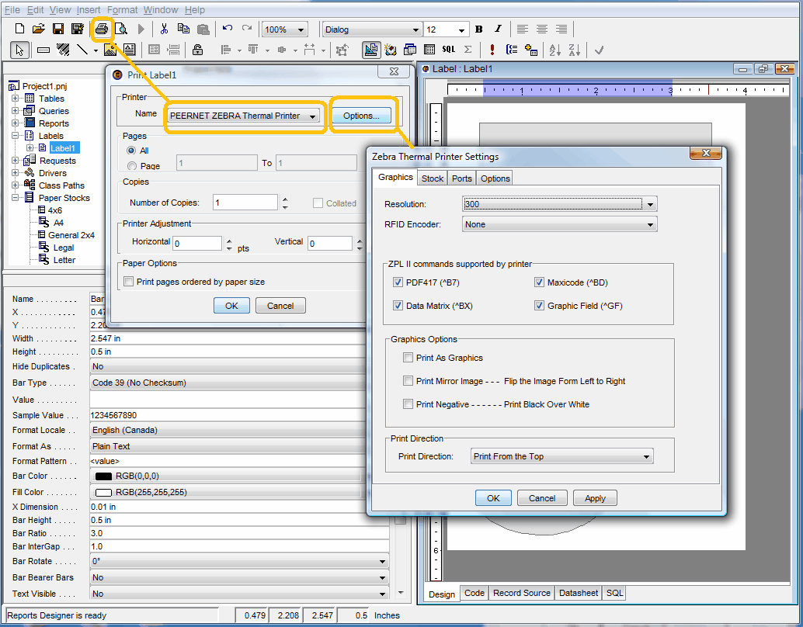The width and height of the screenshot is (803, 627).
Task: Open Print Preview from toolbar
Action: coord(121,29)
